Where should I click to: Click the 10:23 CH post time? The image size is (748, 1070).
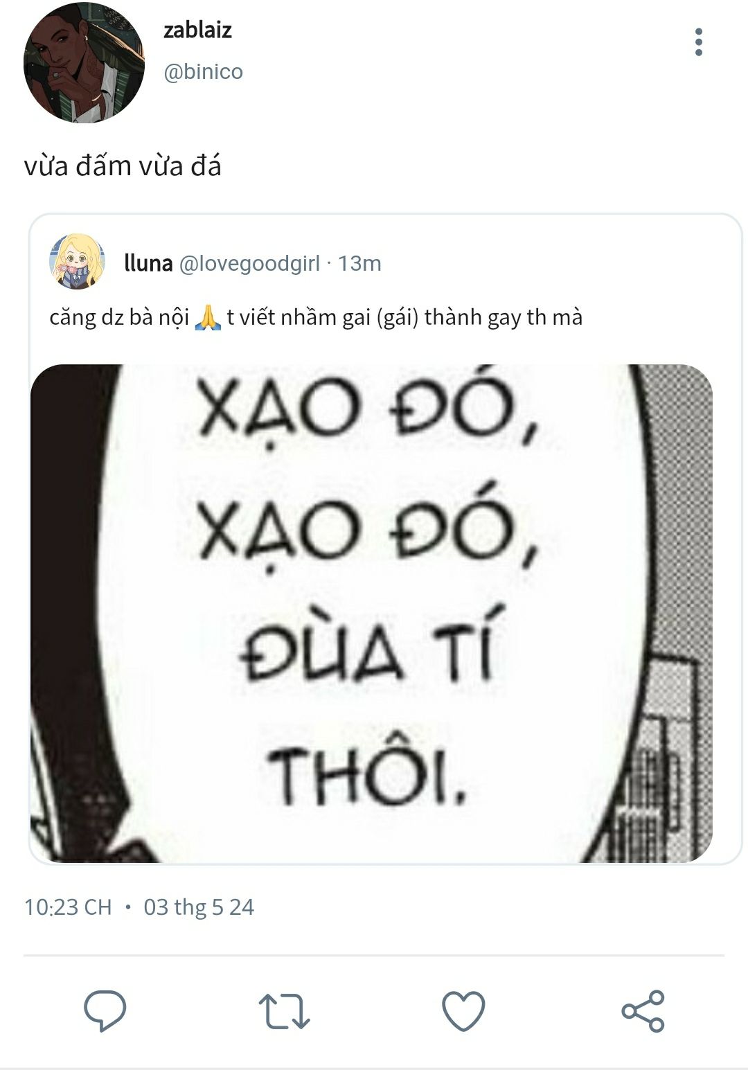point(68,907)
